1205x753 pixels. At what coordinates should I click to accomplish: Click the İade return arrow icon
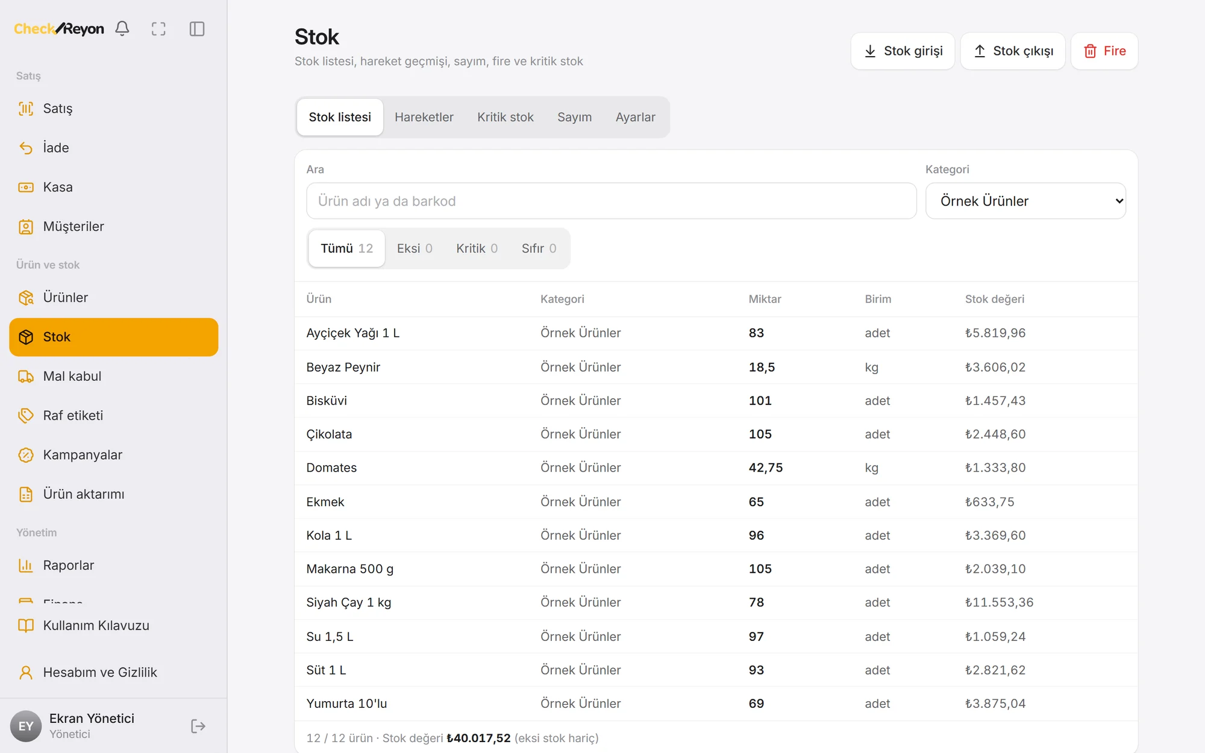(x=26, y=148)
